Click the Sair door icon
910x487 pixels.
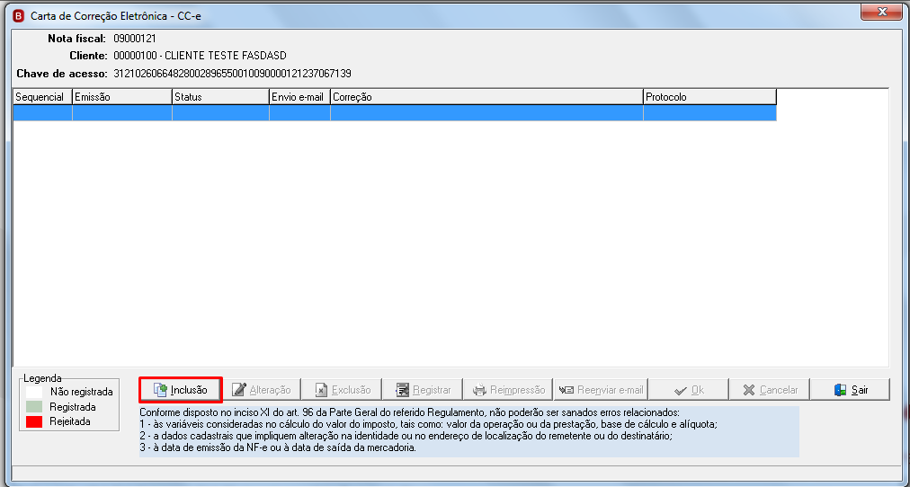coord(840,390)
